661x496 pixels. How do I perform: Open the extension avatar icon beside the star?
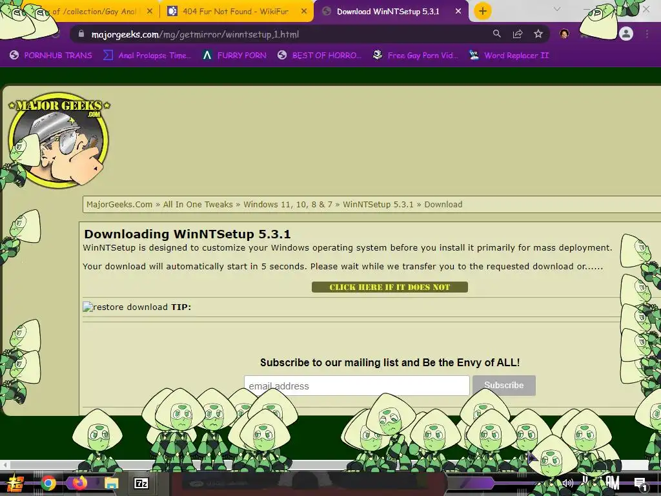coord(564,34)
